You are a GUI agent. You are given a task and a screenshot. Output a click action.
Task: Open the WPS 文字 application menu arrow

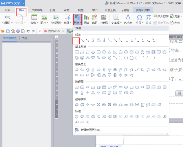23,3
